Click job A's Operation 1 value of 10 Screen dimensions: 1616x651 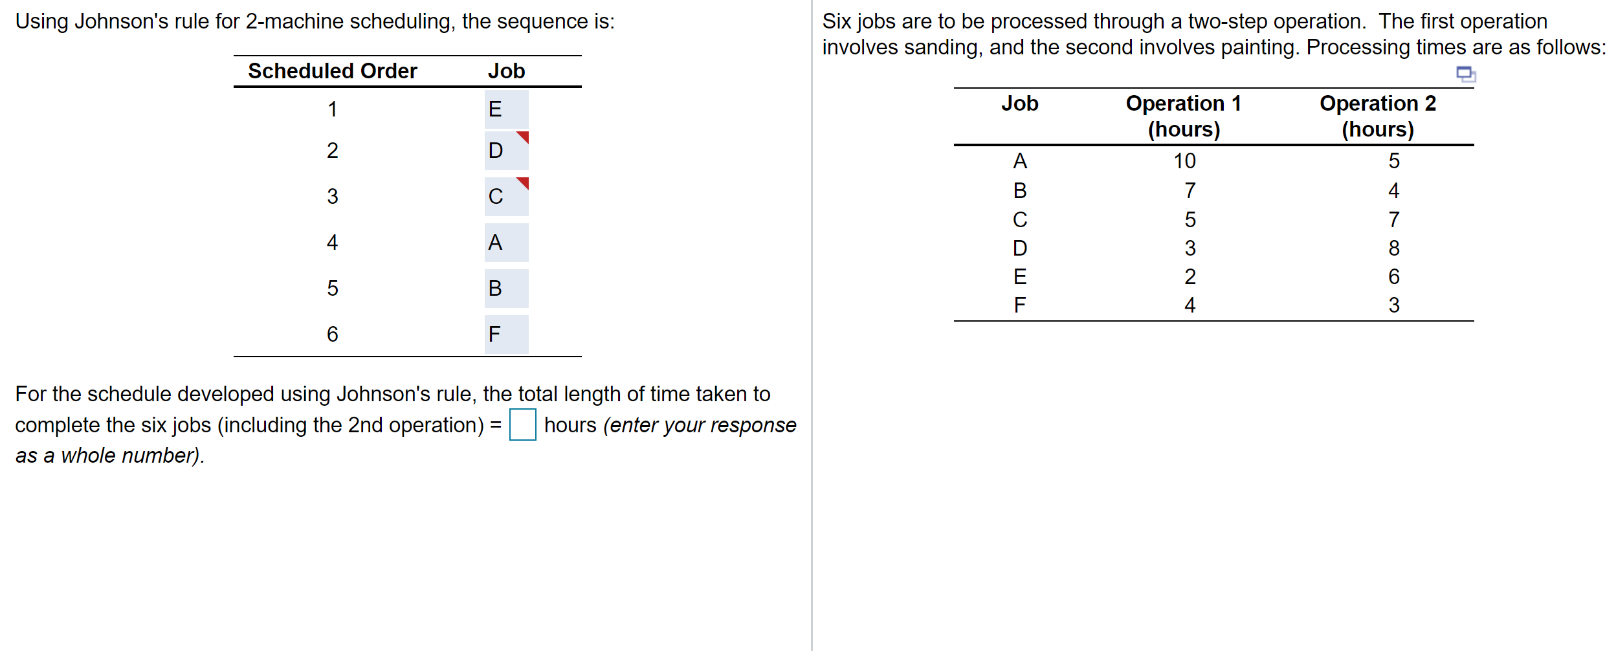1185,161
